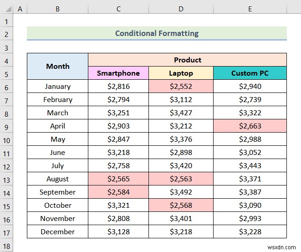Image resolution: width=301 pixels, height=252 pixels.
Task: Select December Custom PC value $3,228
Action: click(x=250, y=231)
